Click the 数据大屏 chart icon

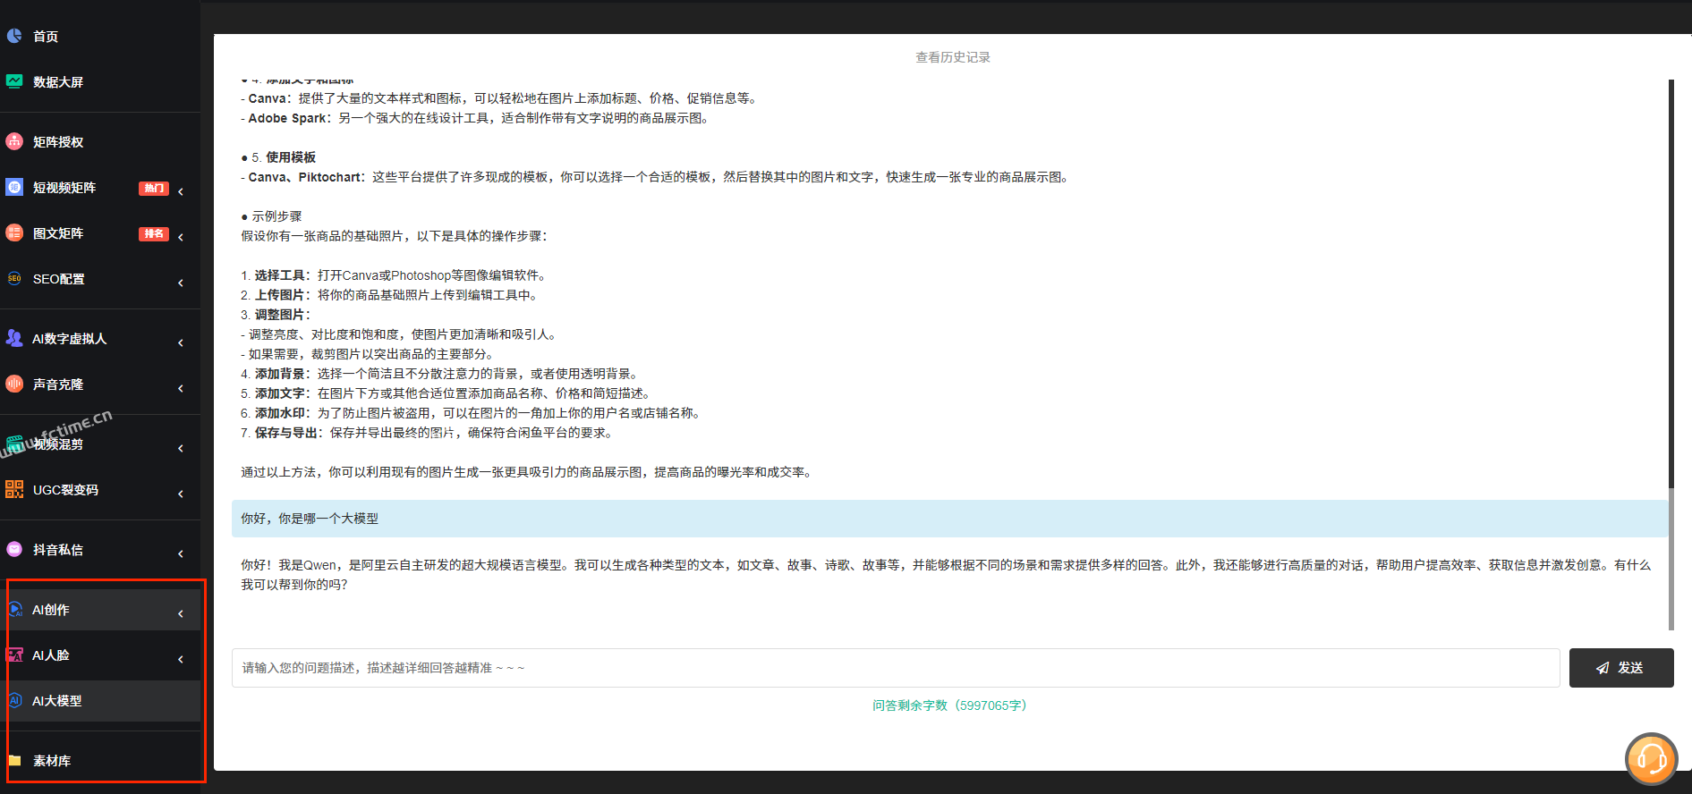click(x=14, y=81)
